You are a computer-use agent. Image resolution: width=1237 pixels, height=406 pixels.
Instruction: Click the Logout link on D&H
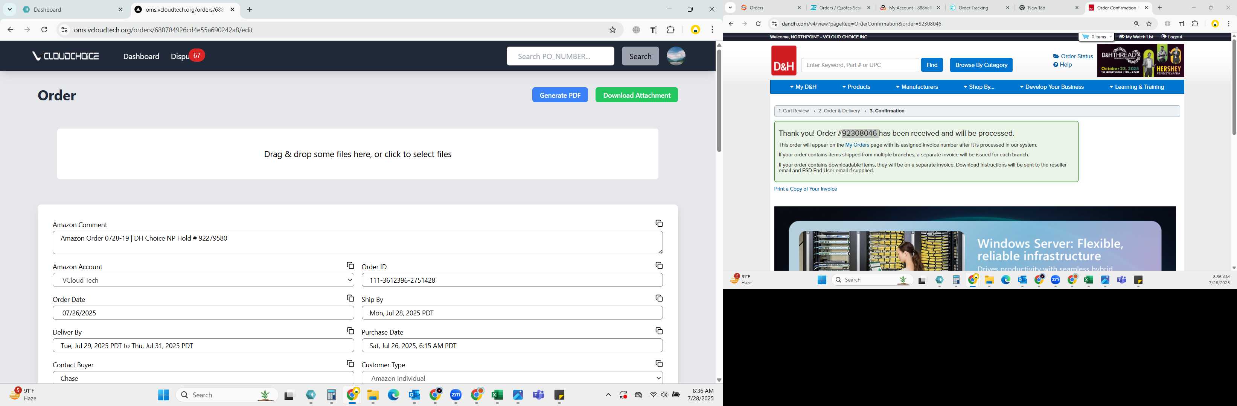(x=1172, y=37)
